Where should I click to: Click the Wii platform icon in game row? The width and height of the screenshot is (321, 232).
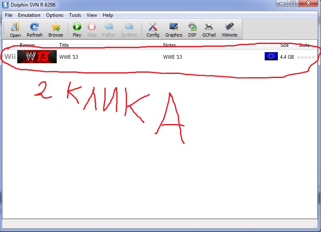(x=10, y=57)
